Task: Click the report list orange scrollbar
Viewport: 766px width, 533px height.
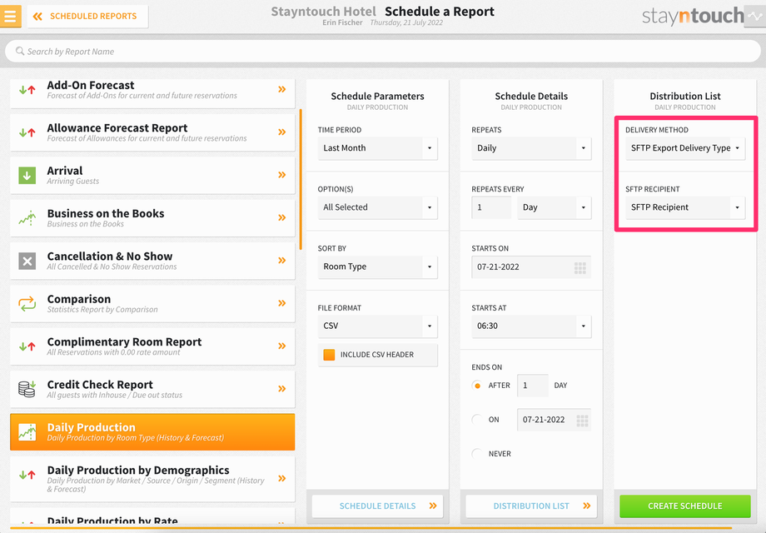Action: click(x=301, y=179)
